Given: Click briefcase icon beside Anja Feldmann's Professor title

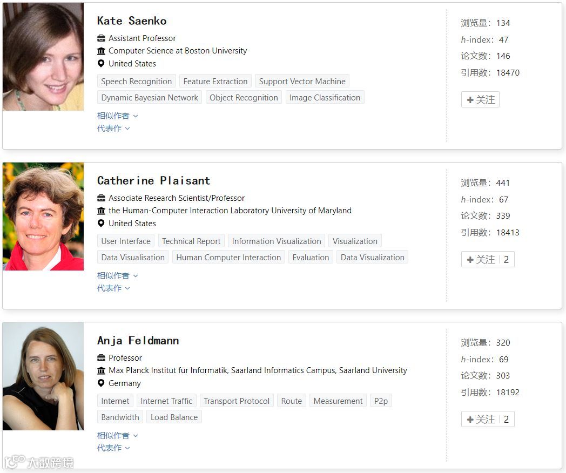Looking at the screenshot, I should pyautogui.click(x=101, y=358).
